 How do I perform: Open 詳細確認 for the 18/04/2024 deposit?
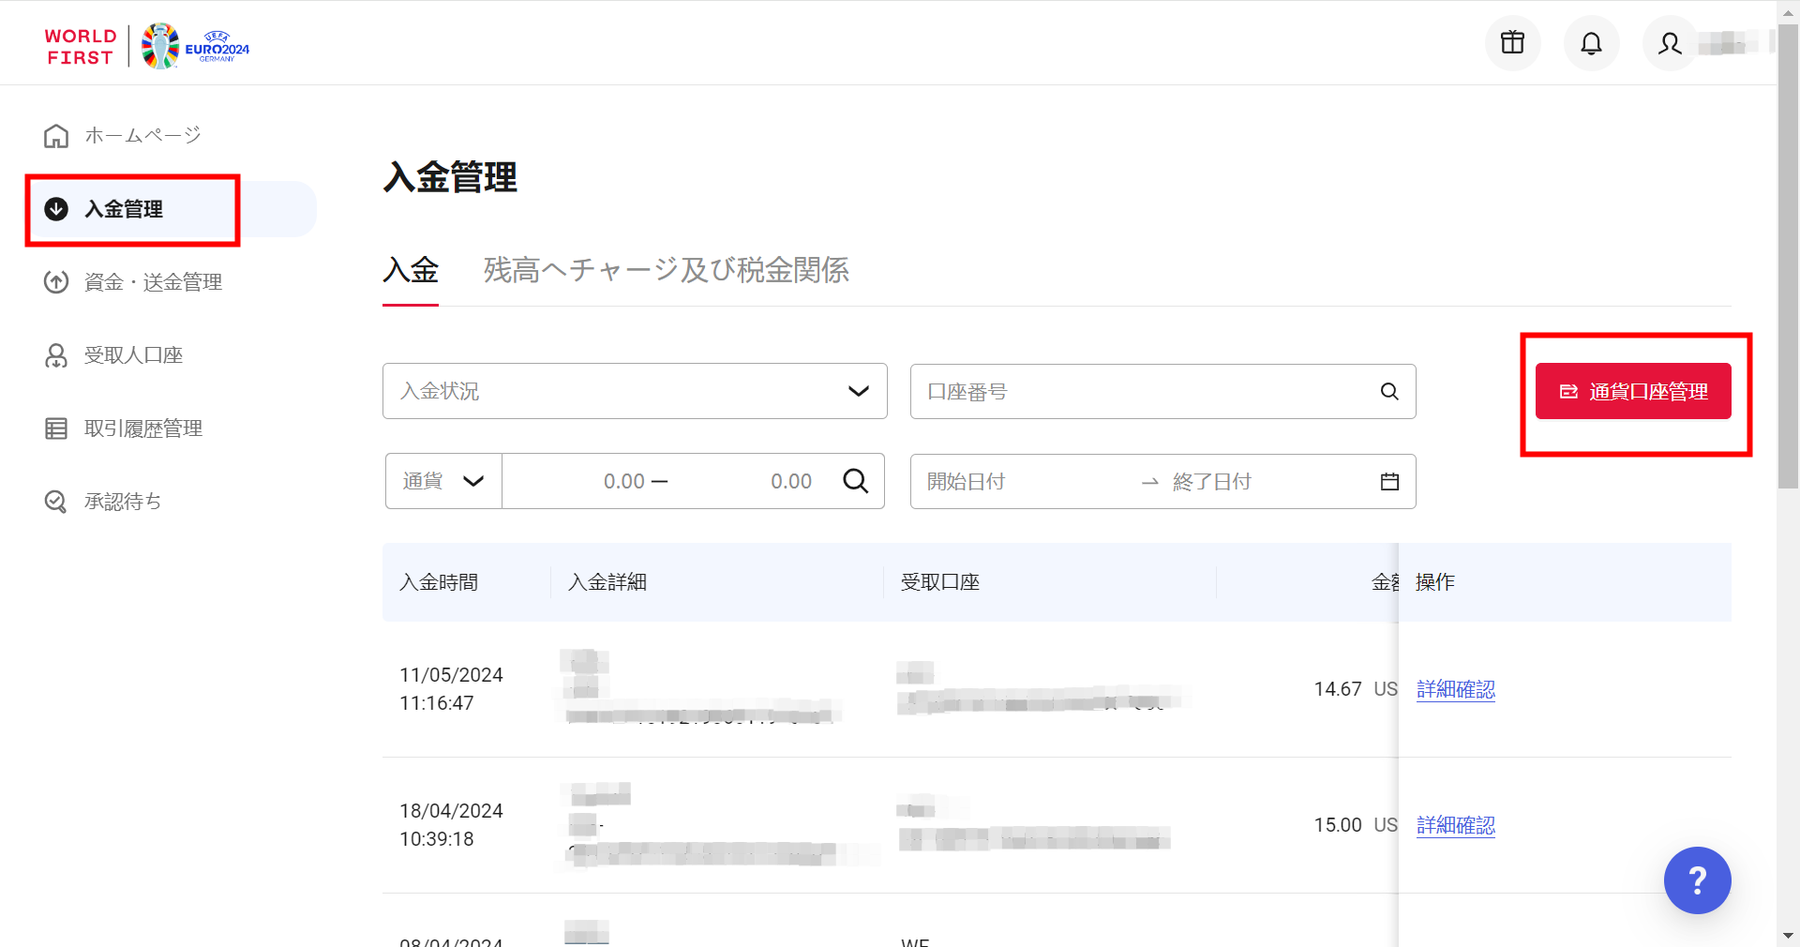click(x=1455, y=825)
